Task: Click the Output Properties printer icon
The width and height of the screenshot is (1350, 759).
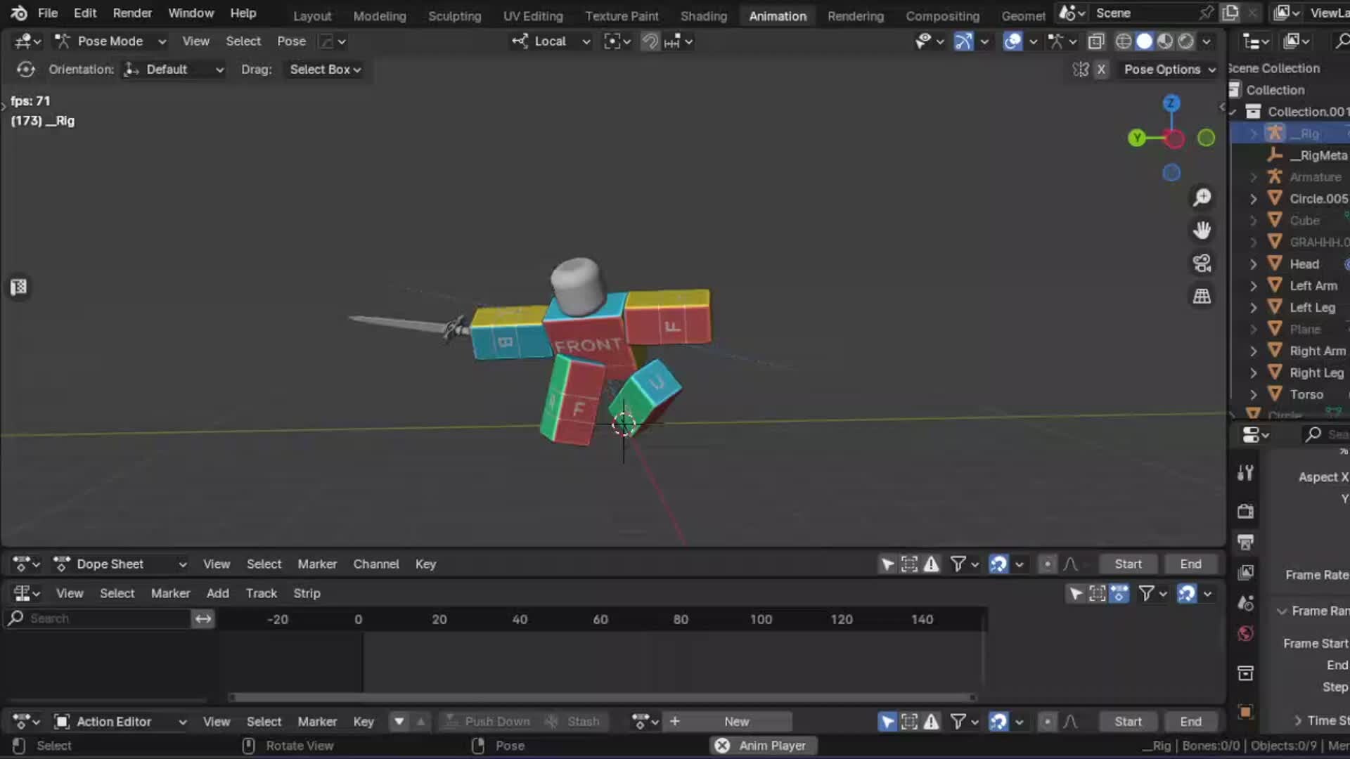Action: (x=1245, y=543)
